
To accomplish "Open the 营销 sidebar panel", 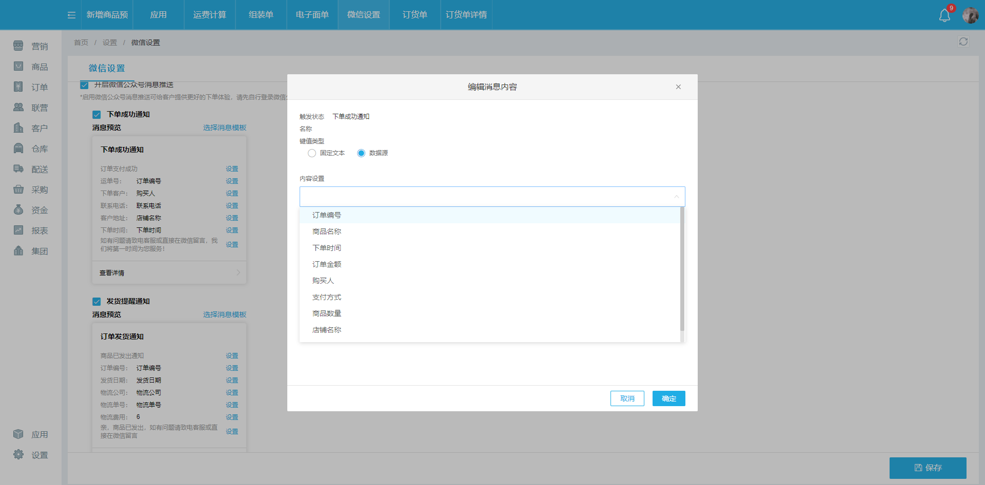I will (18, 46).
